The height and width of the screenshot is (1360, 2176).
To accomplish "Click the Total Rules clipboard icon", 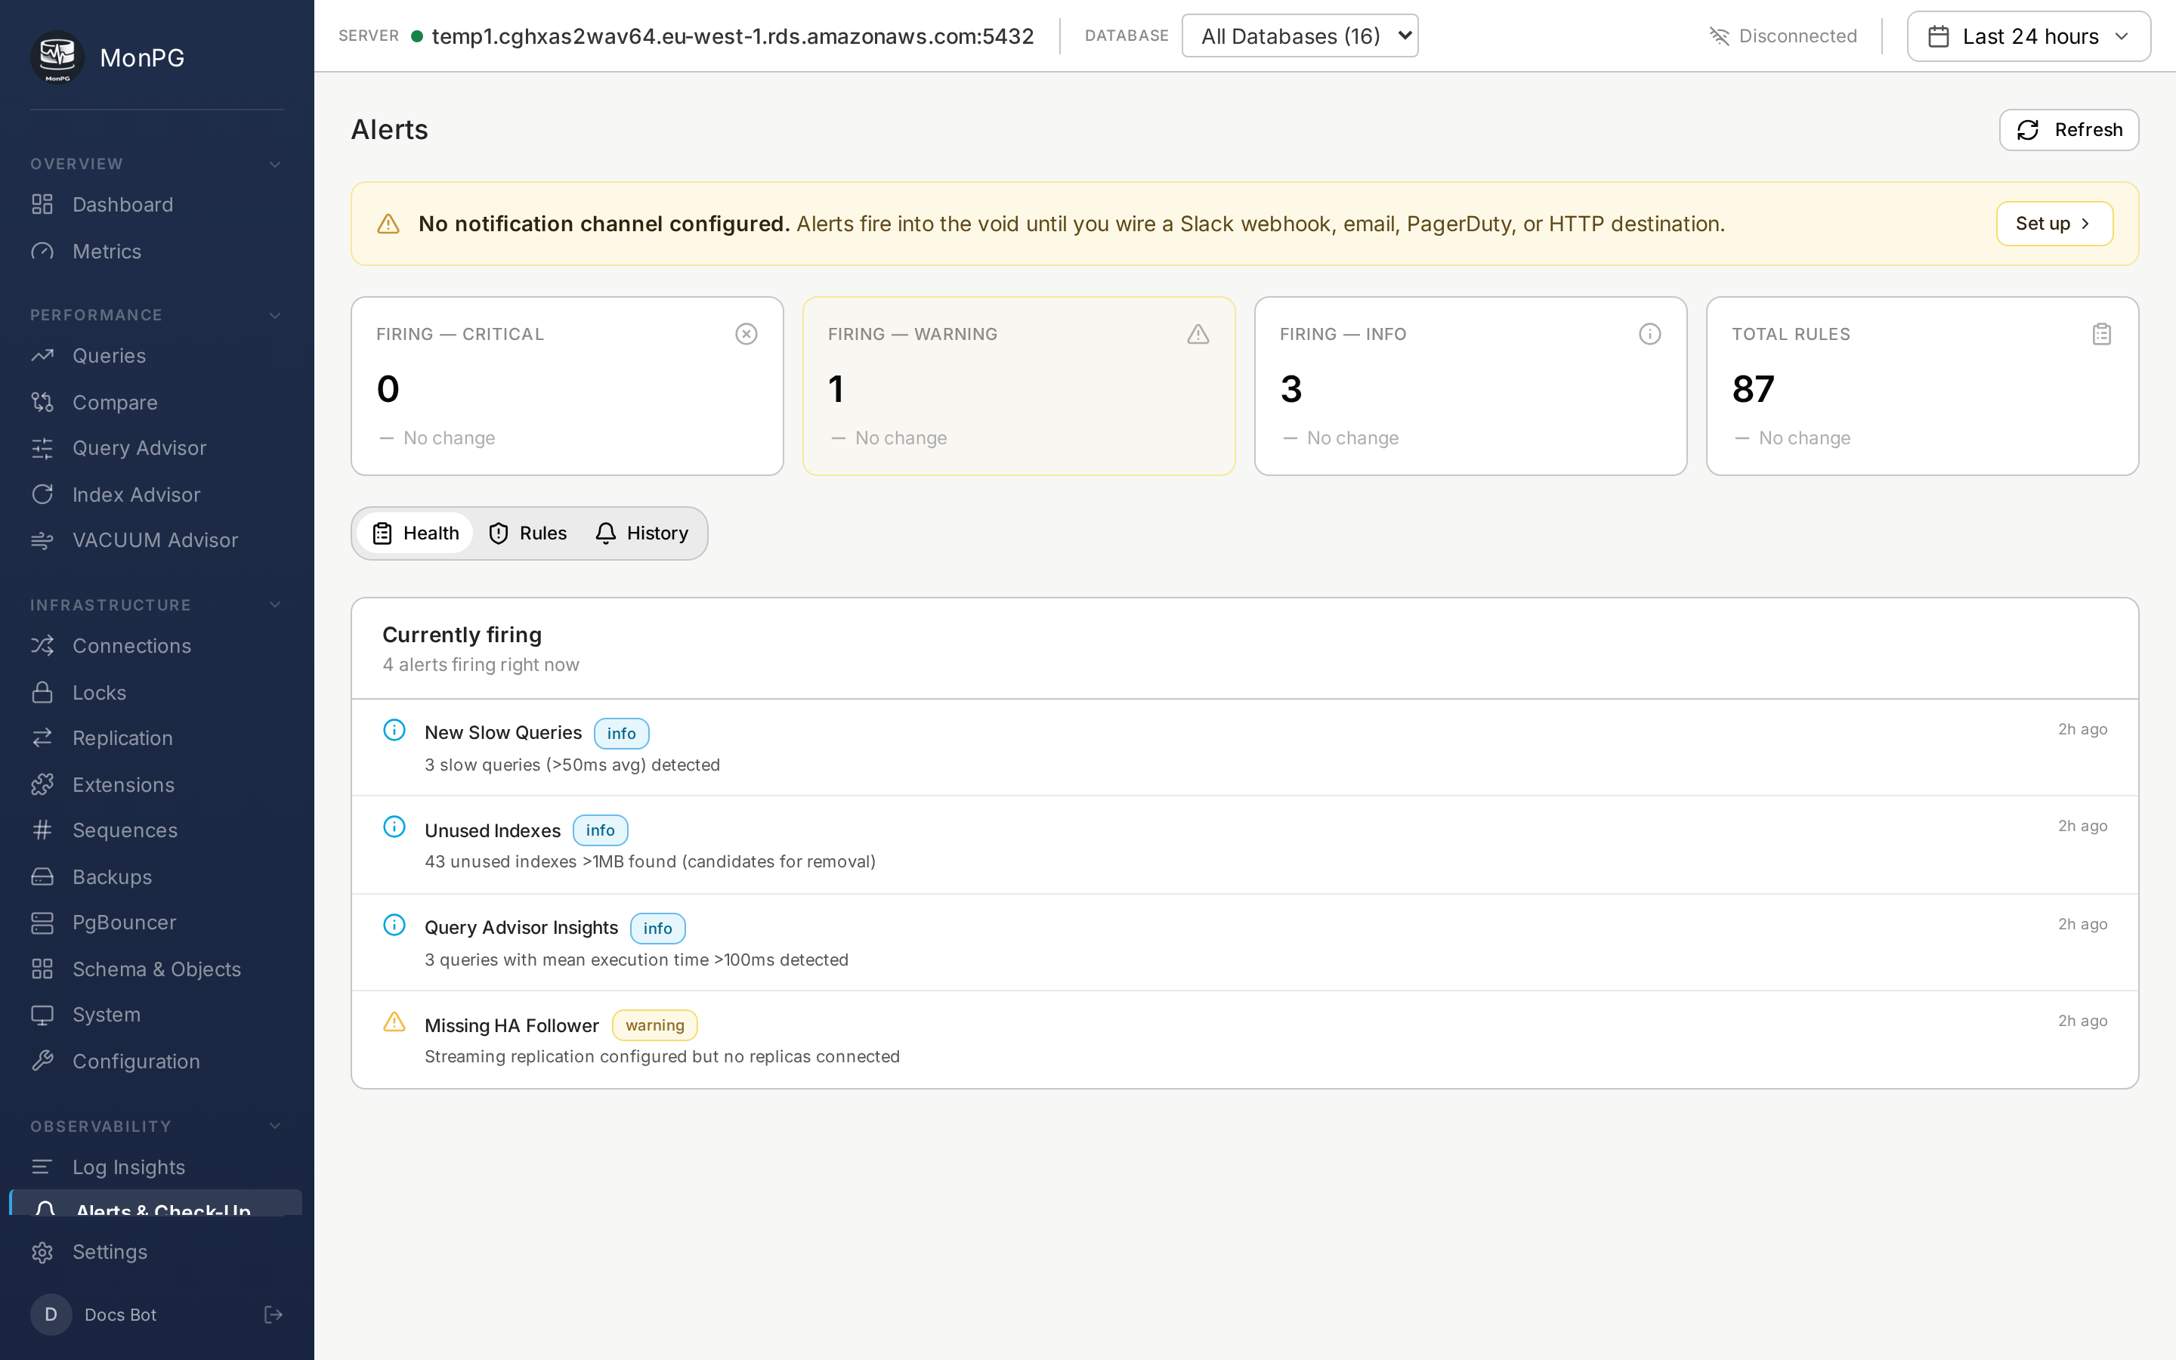I will (x=2101, y=334).
